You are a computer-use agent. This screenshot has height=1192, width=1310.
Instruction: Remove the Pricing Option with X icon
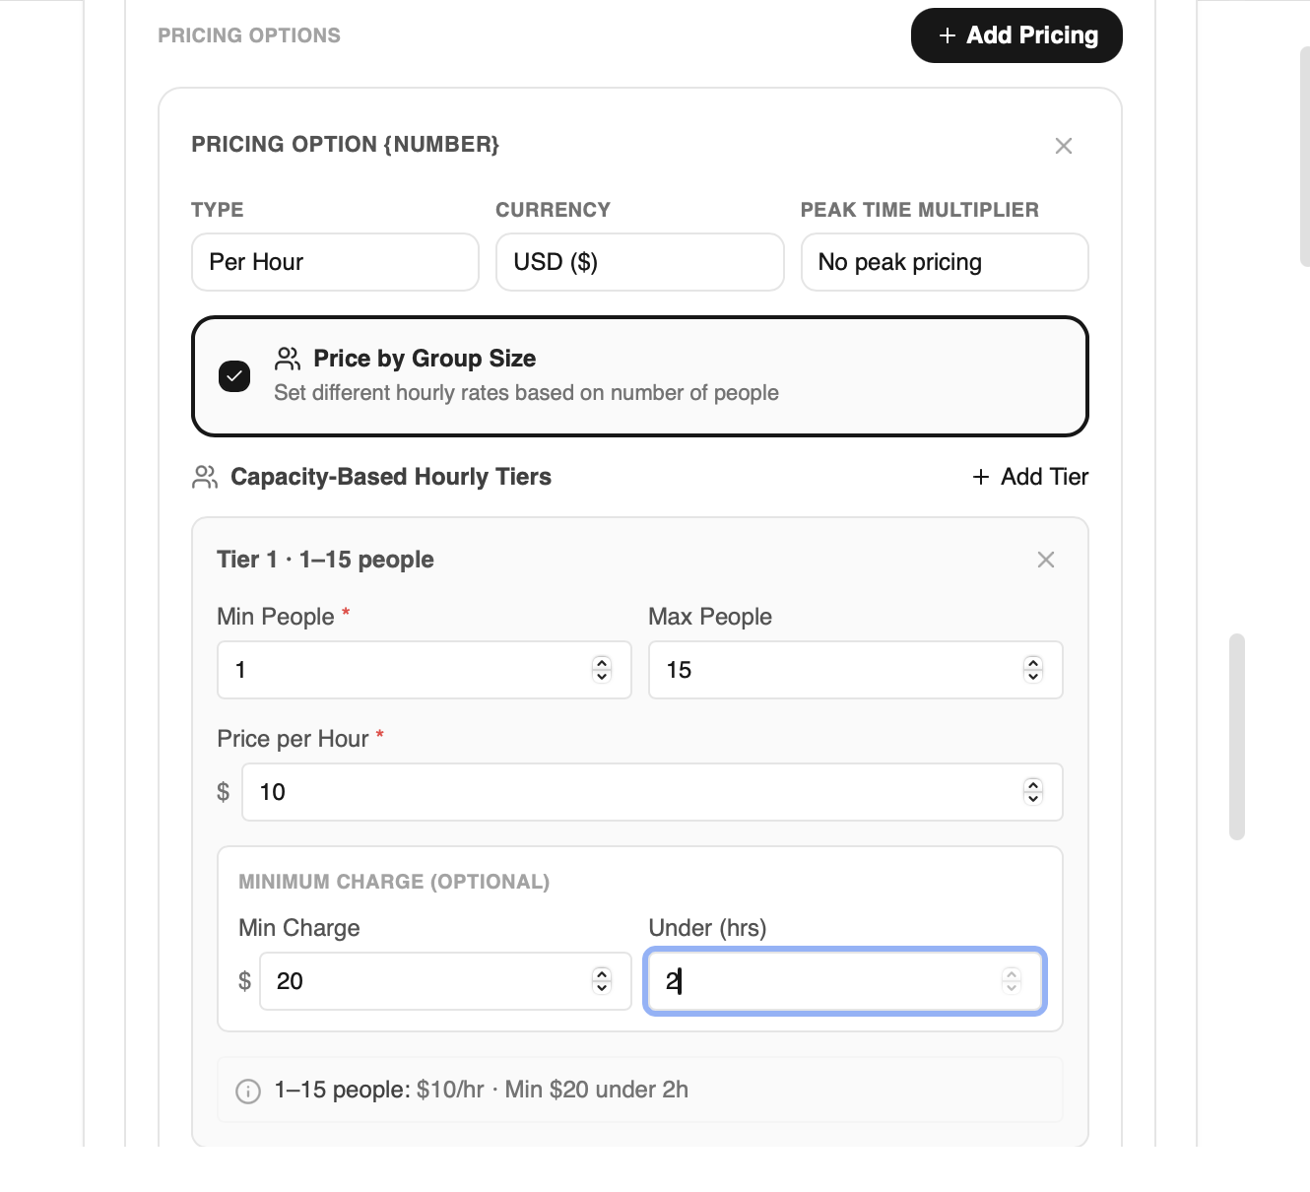1064,146
